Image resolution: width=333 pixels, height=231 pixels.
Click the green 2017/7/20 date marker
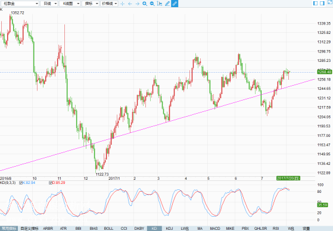click(x=288, y=179)
